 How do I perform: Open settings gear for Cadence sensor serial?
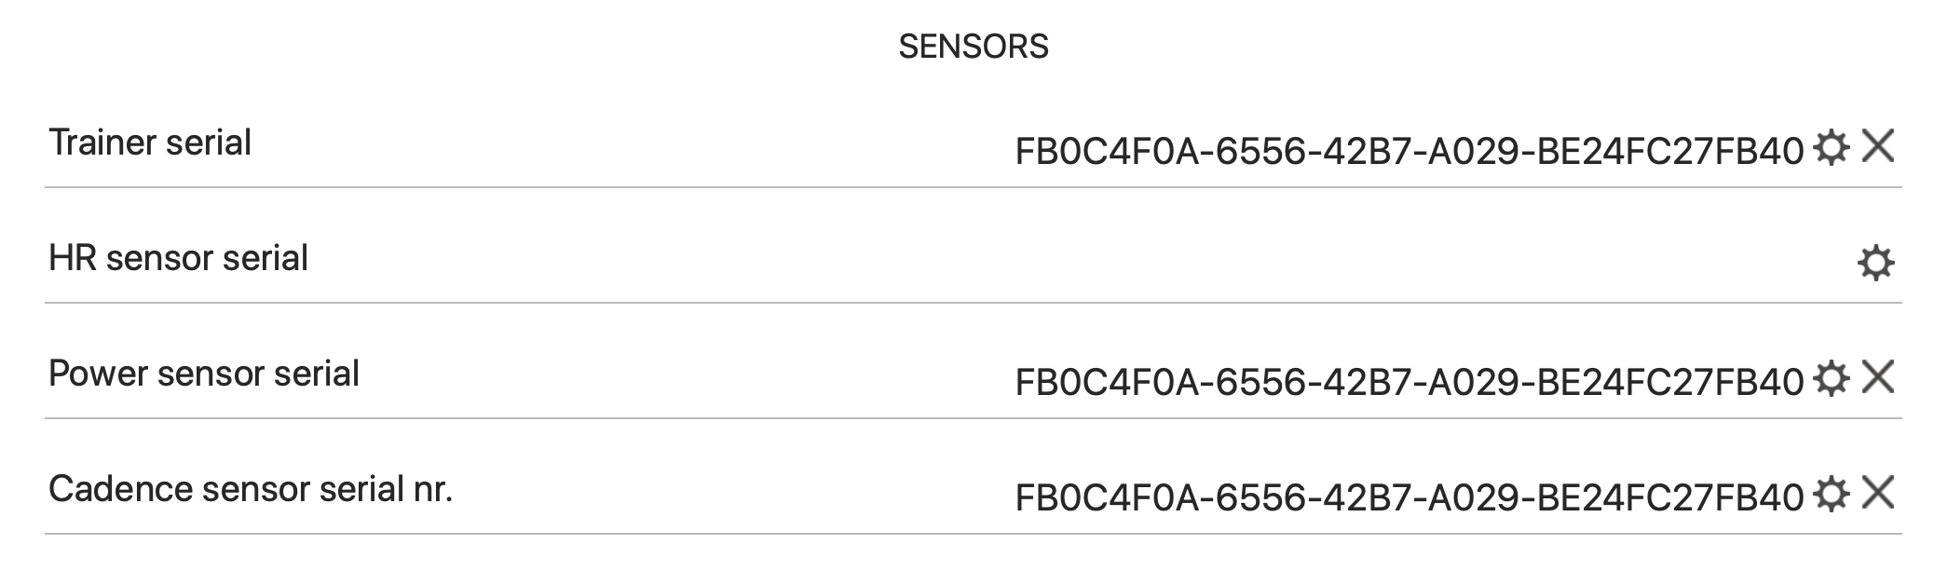(x=1831, y=495)
